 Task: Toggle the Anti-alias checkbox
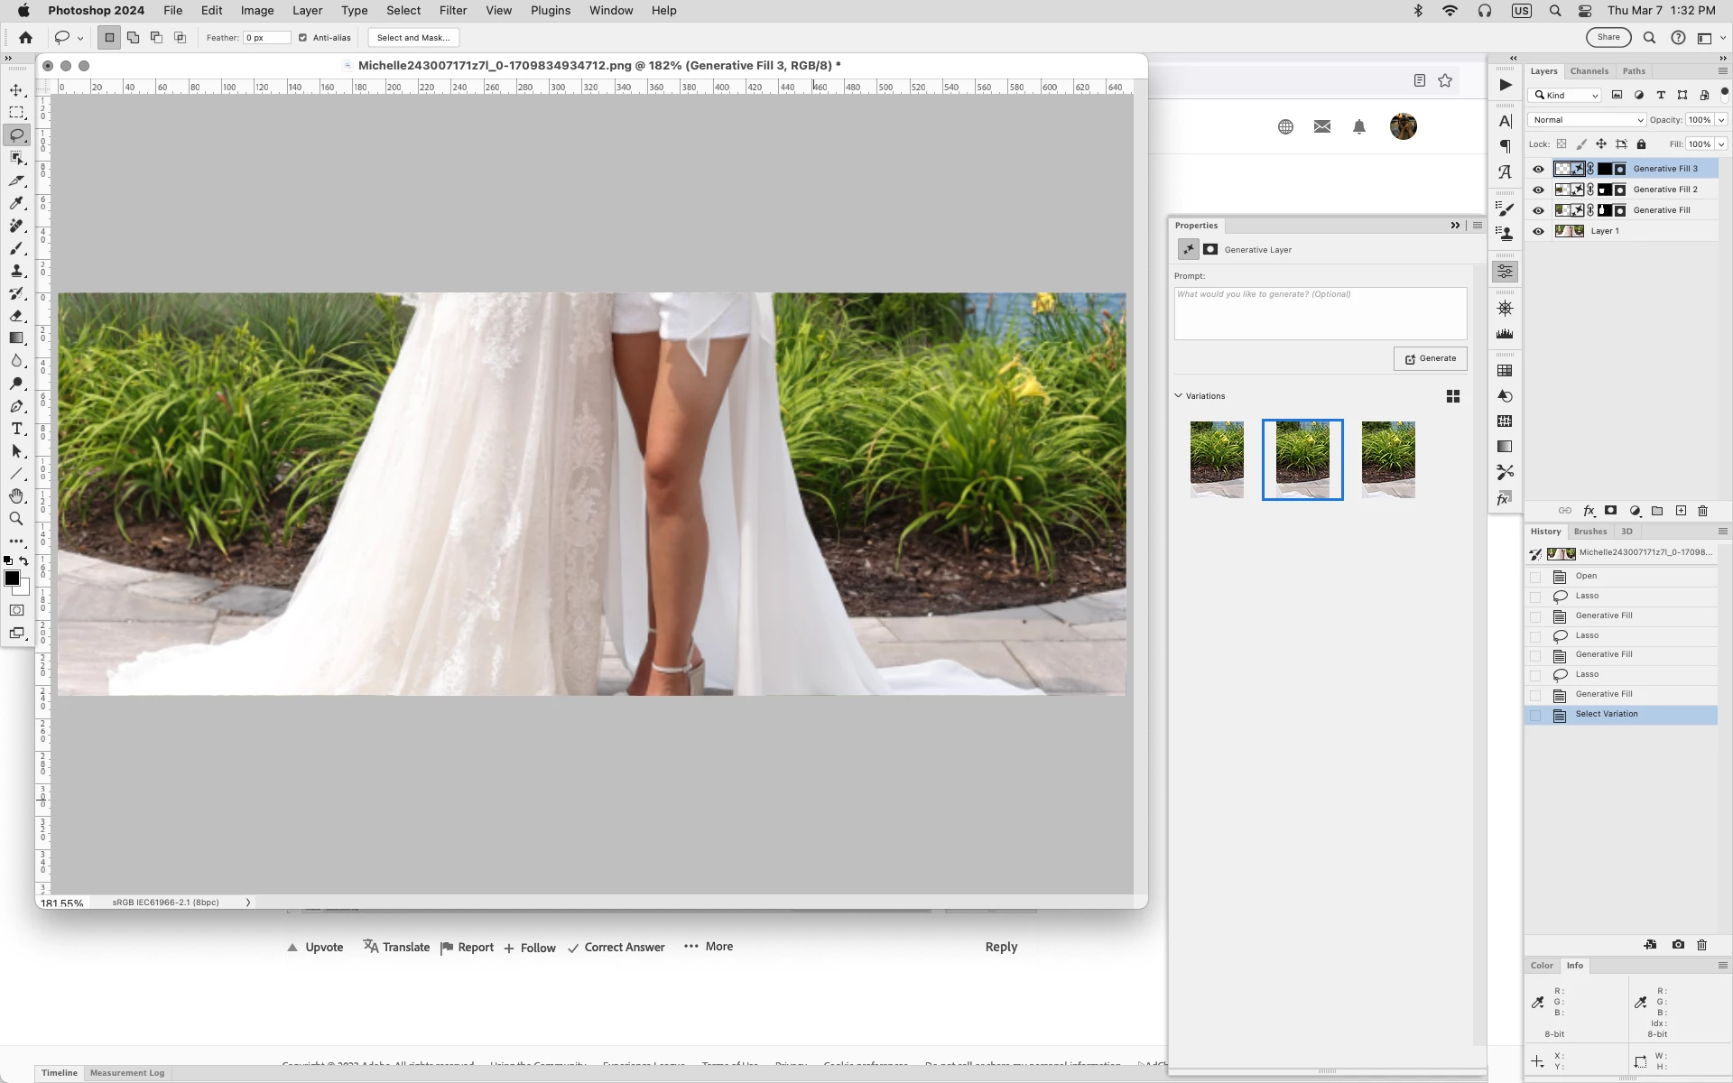point(302,38)
